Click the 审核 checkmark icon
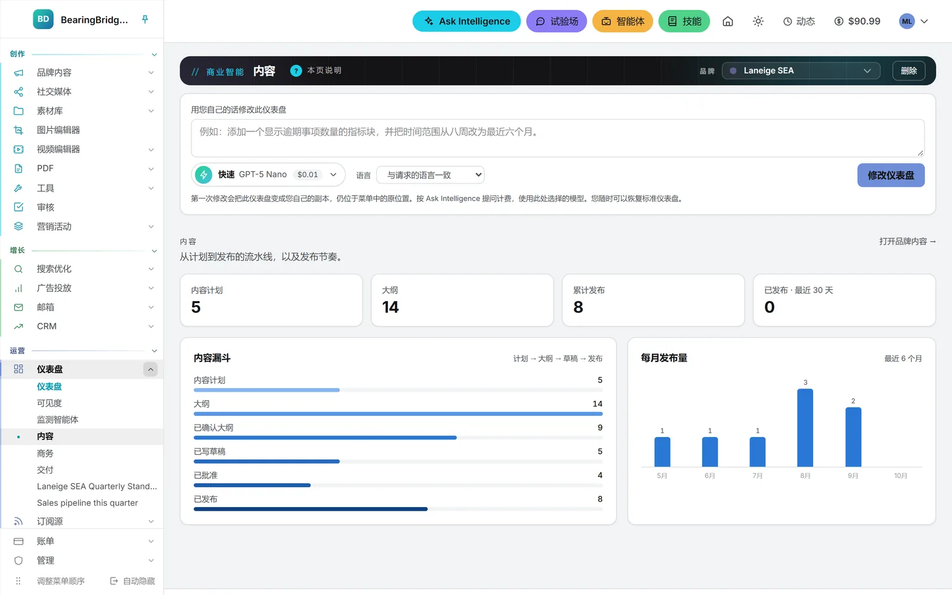This screenshot has width=952, height=595. (19, 207)
